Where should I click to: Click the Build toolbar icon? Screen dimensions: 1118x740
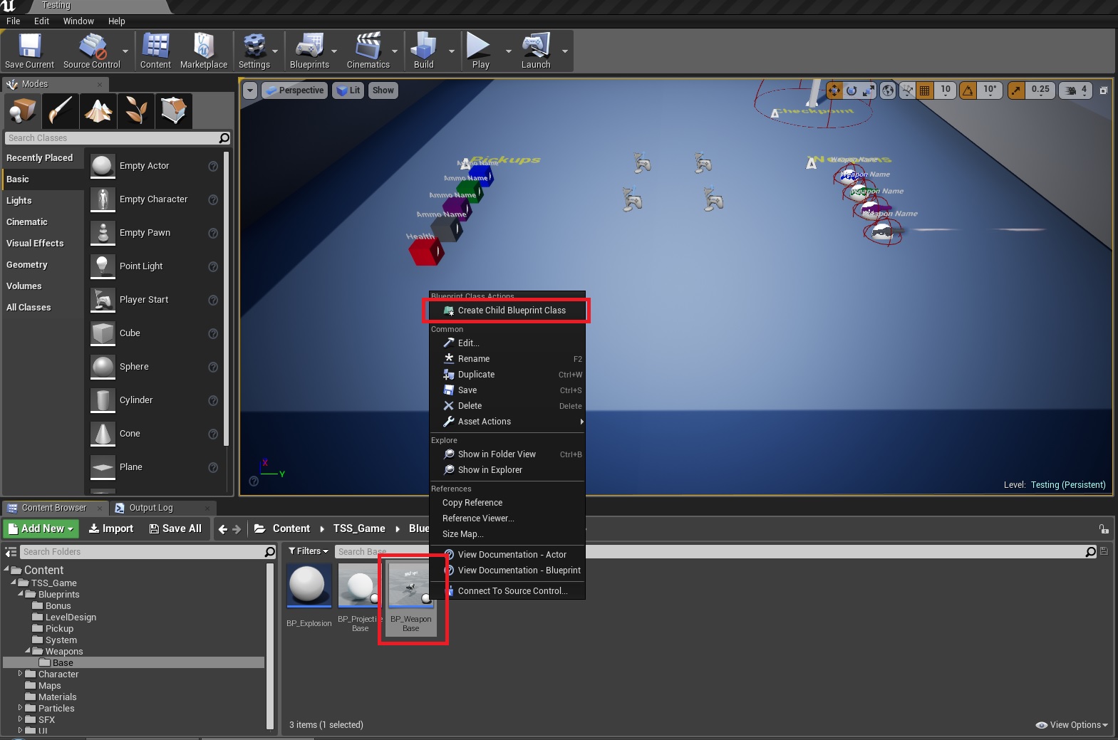pyautogui.click(x=423, y=51)
